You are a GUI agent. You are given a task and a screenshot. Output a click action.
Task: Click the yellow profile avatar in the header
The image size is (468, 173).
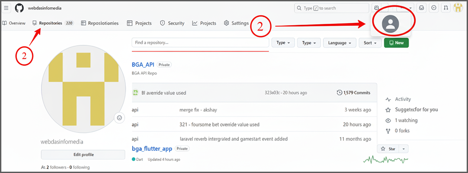[x=458, y=8]
